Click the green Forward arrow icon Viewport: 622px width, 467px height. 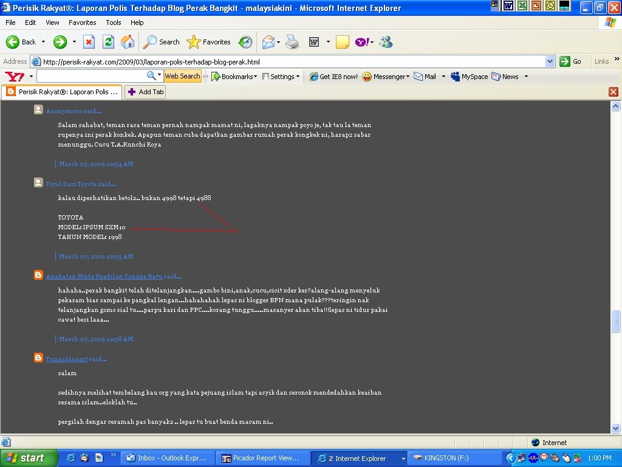tap(60, 42)
